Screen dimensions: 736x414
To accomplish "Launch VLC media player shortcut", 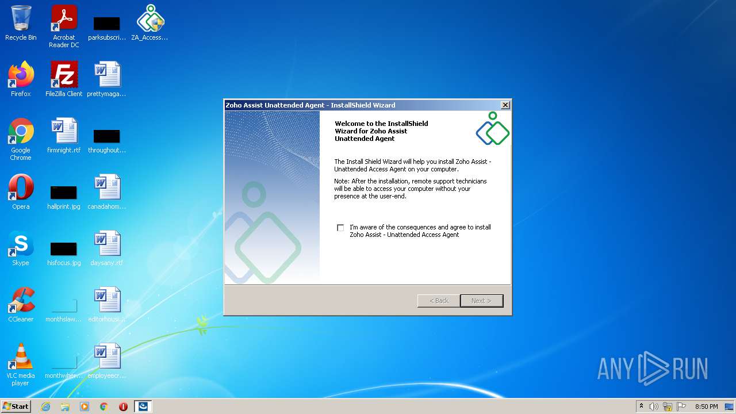I will pyautogui.click(x=21, y=365).
